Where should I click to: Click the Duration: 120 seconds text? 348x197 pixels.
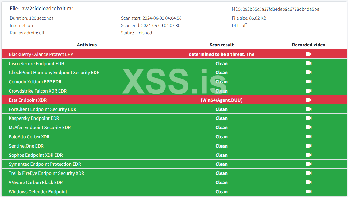point(32,18)
